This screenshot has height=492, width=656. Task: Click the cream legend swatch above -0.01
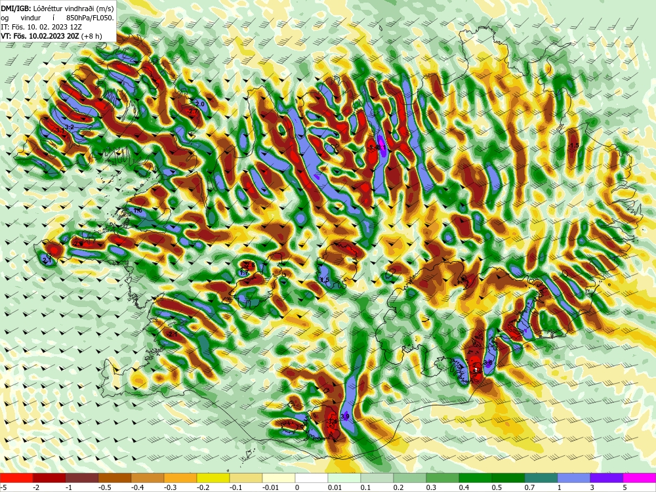click(x=279, y=478)
